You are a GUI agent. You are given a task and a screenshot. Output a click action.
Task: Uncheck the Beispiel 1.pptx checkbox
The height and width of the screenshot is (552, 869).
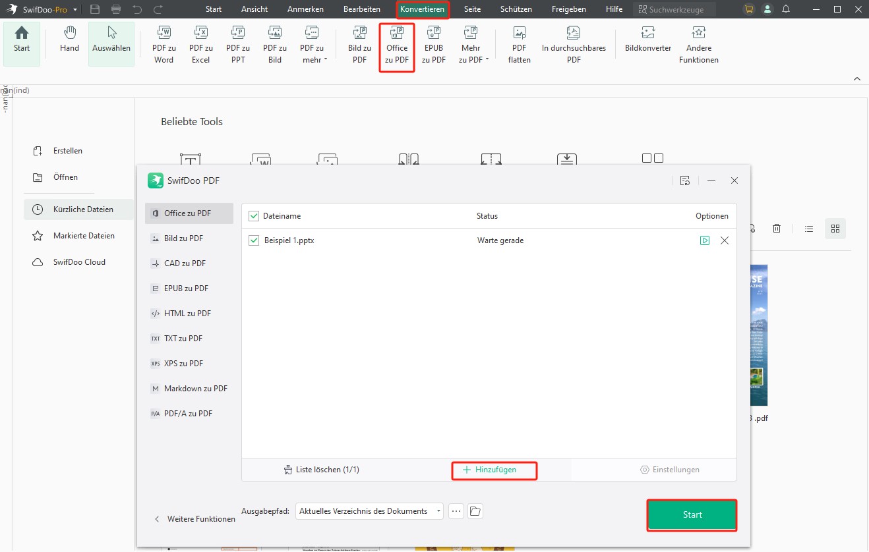coord(254,240)
